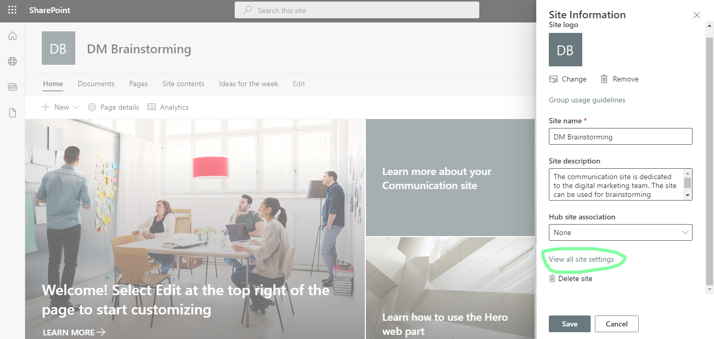Open the globe icon in left navigation
This screenshot has width=714, height=339.
point(12,61)
